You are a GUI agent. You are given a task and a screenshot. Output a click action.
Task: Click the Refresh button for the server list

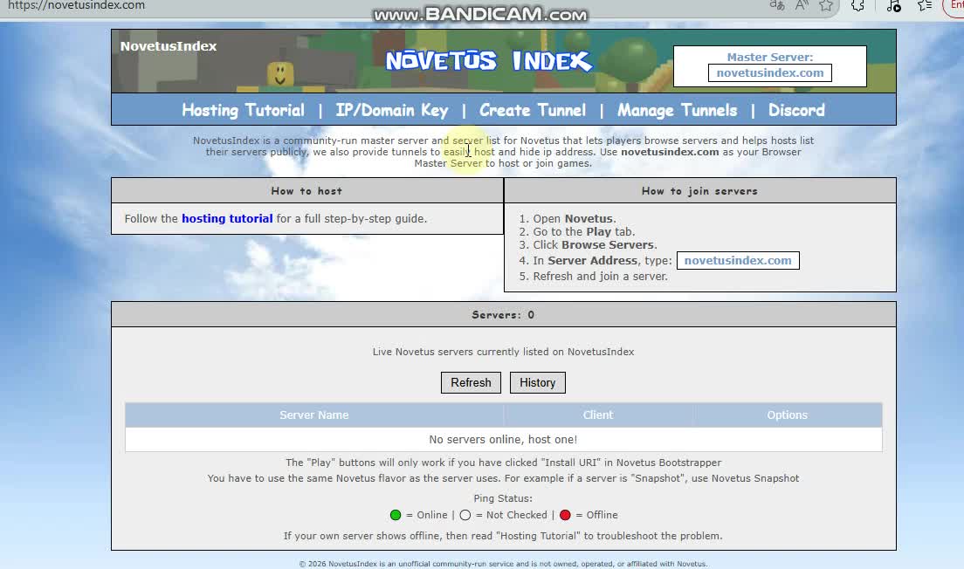point(471,382)
